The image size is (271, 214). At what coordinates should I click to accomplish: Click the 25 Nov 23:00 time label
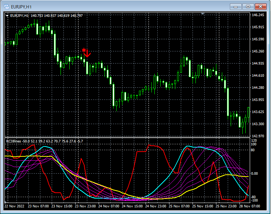(226, 206)
